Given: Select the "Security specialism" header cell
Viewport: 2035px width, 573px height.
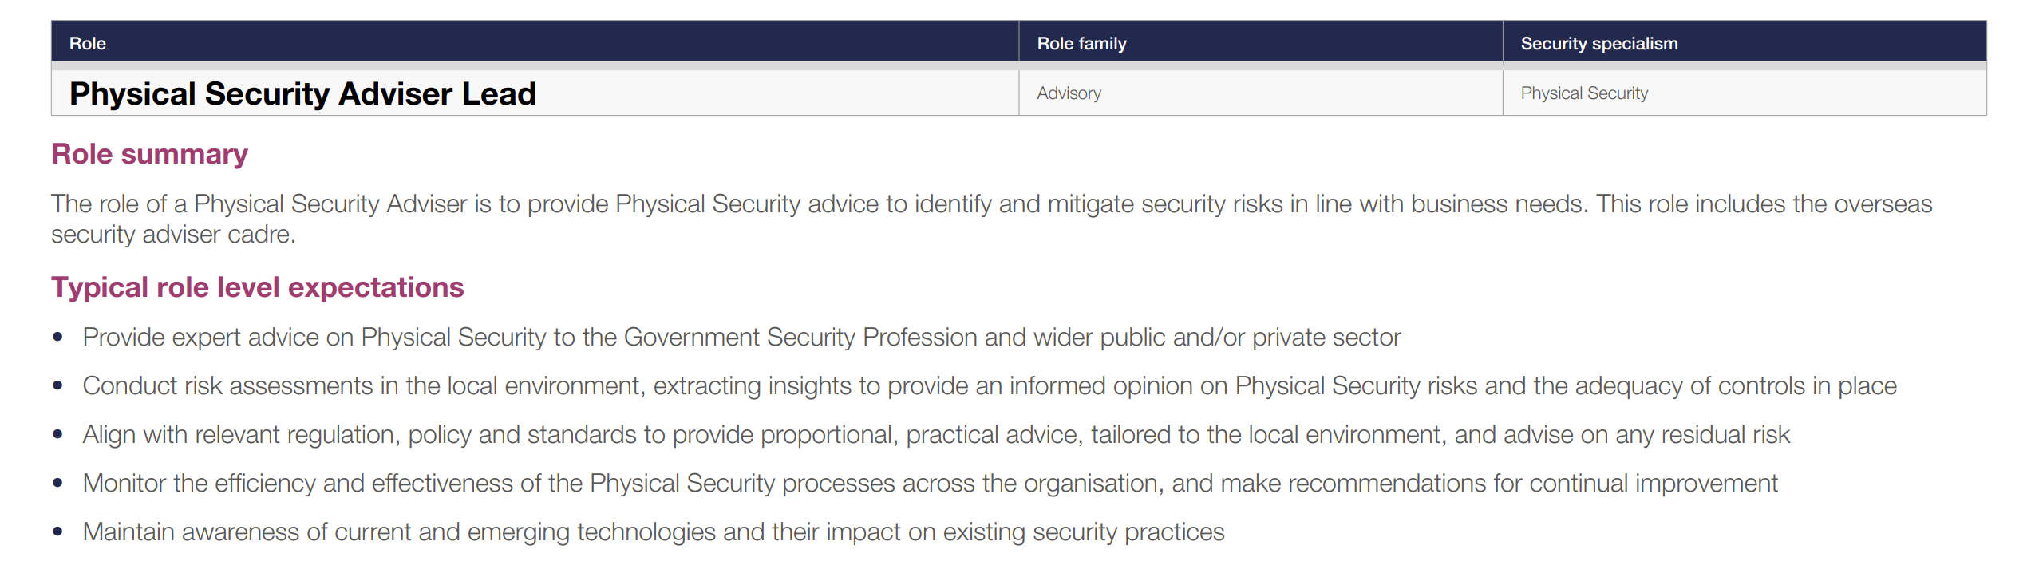Looking at the screenshot, I should [x=1598, y=44].
